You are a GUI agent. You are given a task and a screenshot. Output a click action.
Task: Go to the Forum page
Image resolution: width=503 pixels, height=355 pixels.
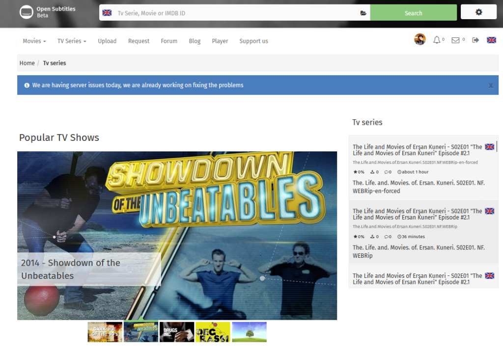[x=169, y=41]
